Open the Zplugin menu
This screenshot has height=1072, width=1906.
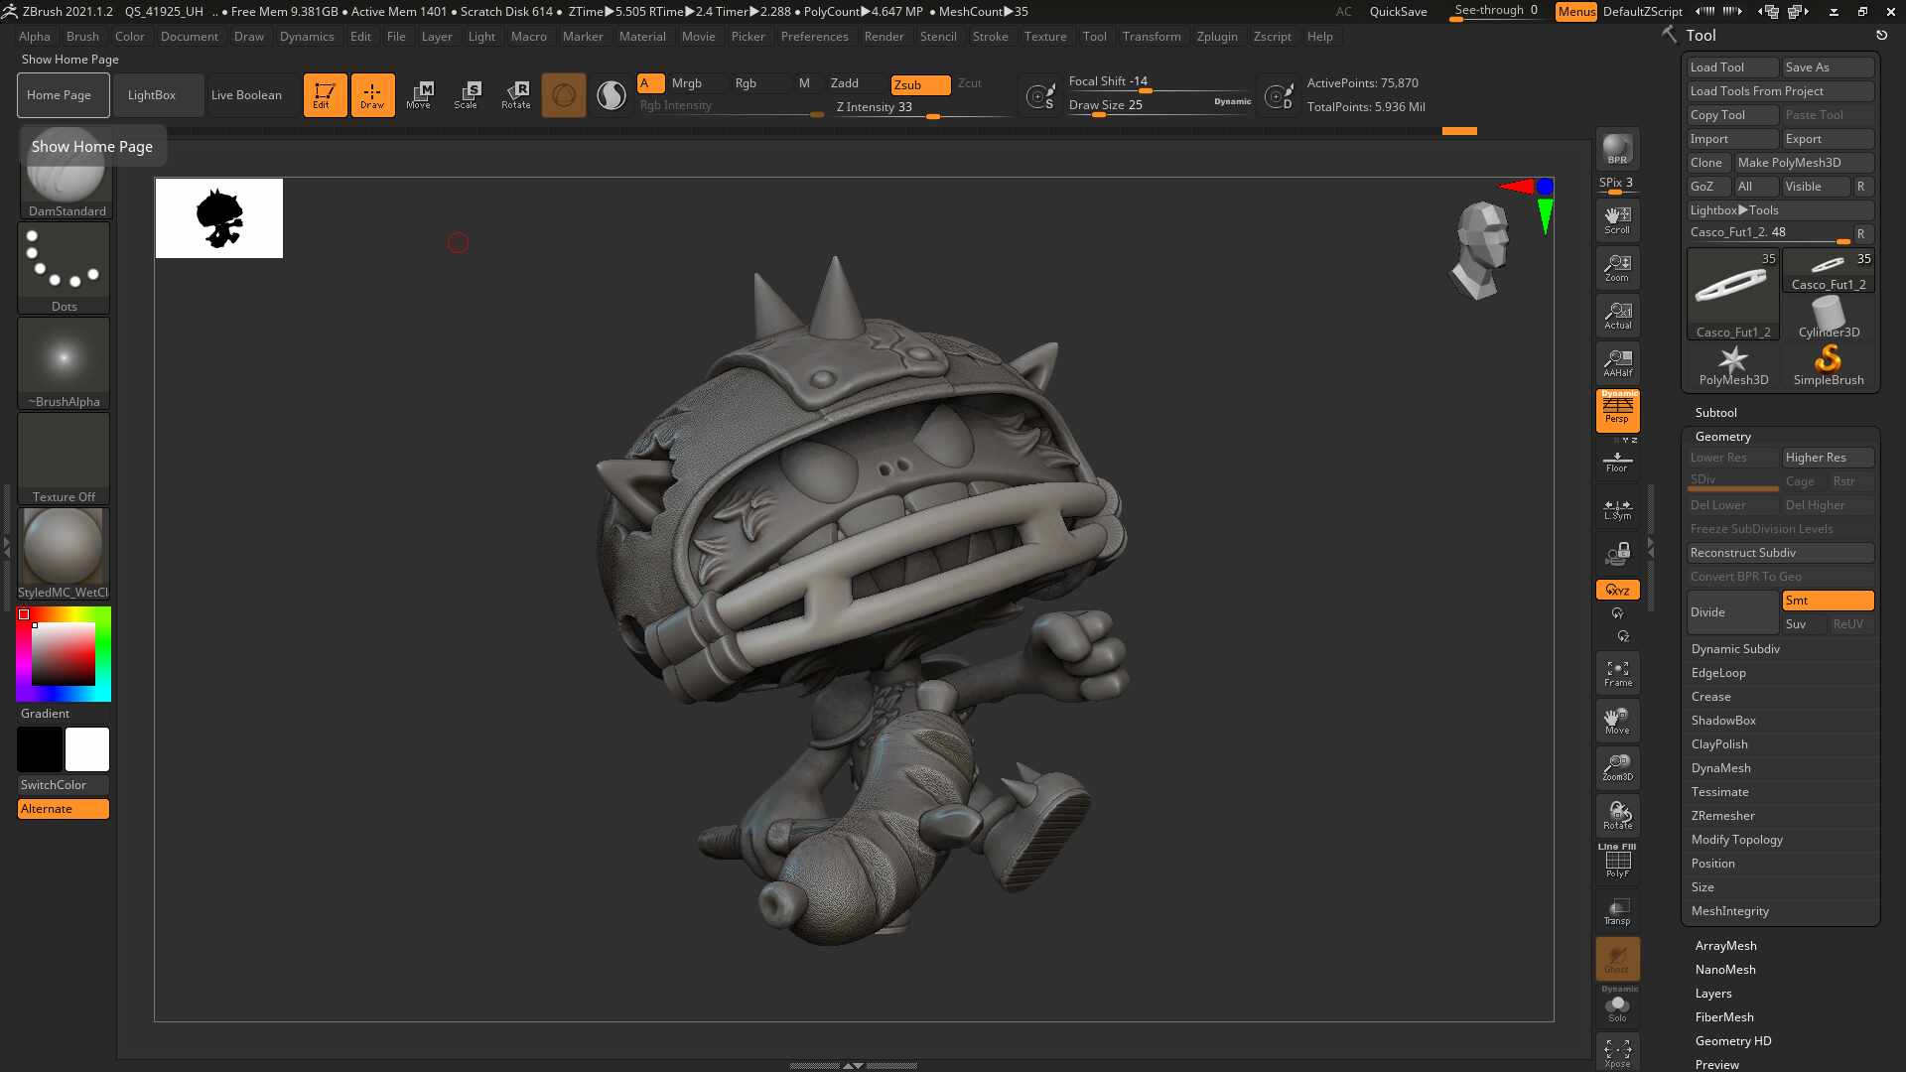[x=1217, y=37]
